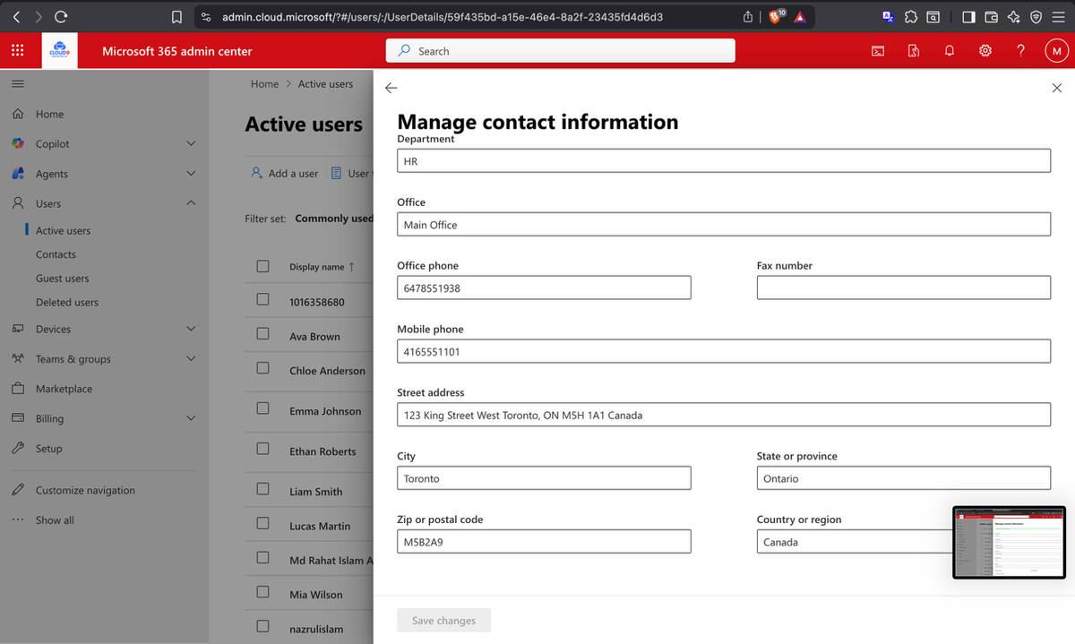Click the Show all ellipsis icon
The height and width of the screenshot is (644, 1075).
[17, 519]
